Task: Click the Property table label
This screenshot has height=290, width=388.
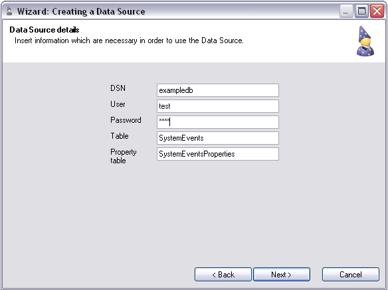Action: click(123, 156)
